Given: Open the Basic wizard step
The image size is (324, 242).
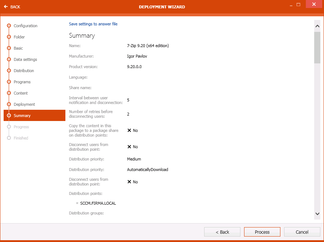Looking at the screenshot, I should point(18,48).
